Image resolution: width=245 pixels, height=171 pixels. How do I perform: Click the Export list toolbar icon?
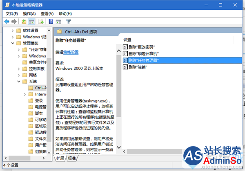click(x=41, y=22)
